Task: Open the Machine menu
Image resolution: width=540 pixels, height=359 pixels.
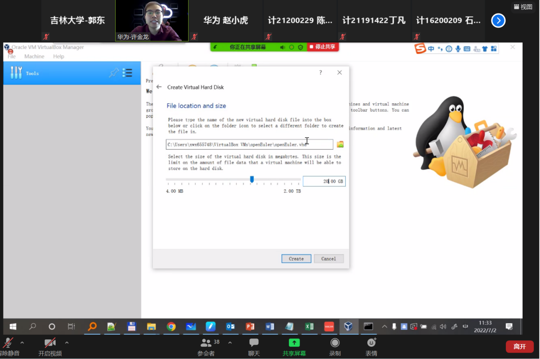Action: (x=34, y=56)
